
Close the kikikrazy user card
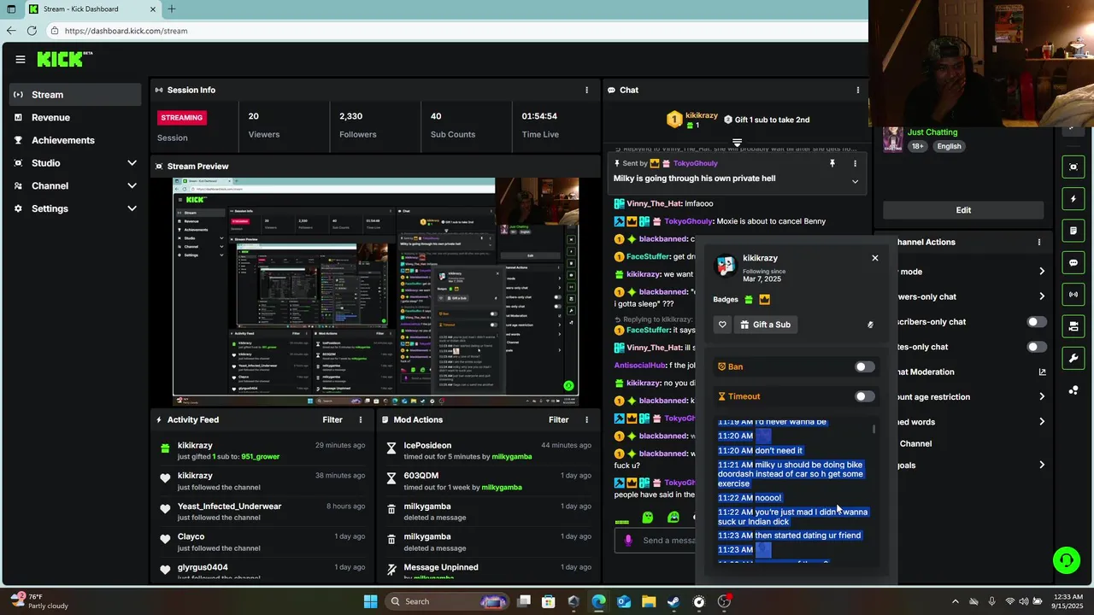tap(874, 258)
